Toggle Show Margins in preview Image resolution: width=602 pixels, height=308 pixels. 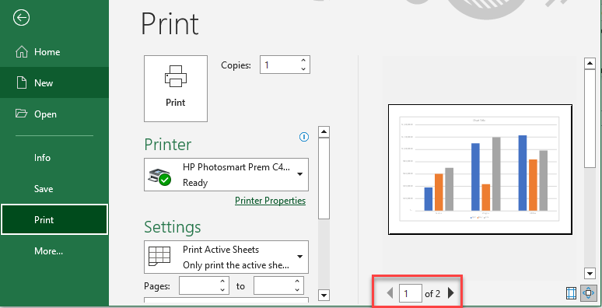point(572,294)
